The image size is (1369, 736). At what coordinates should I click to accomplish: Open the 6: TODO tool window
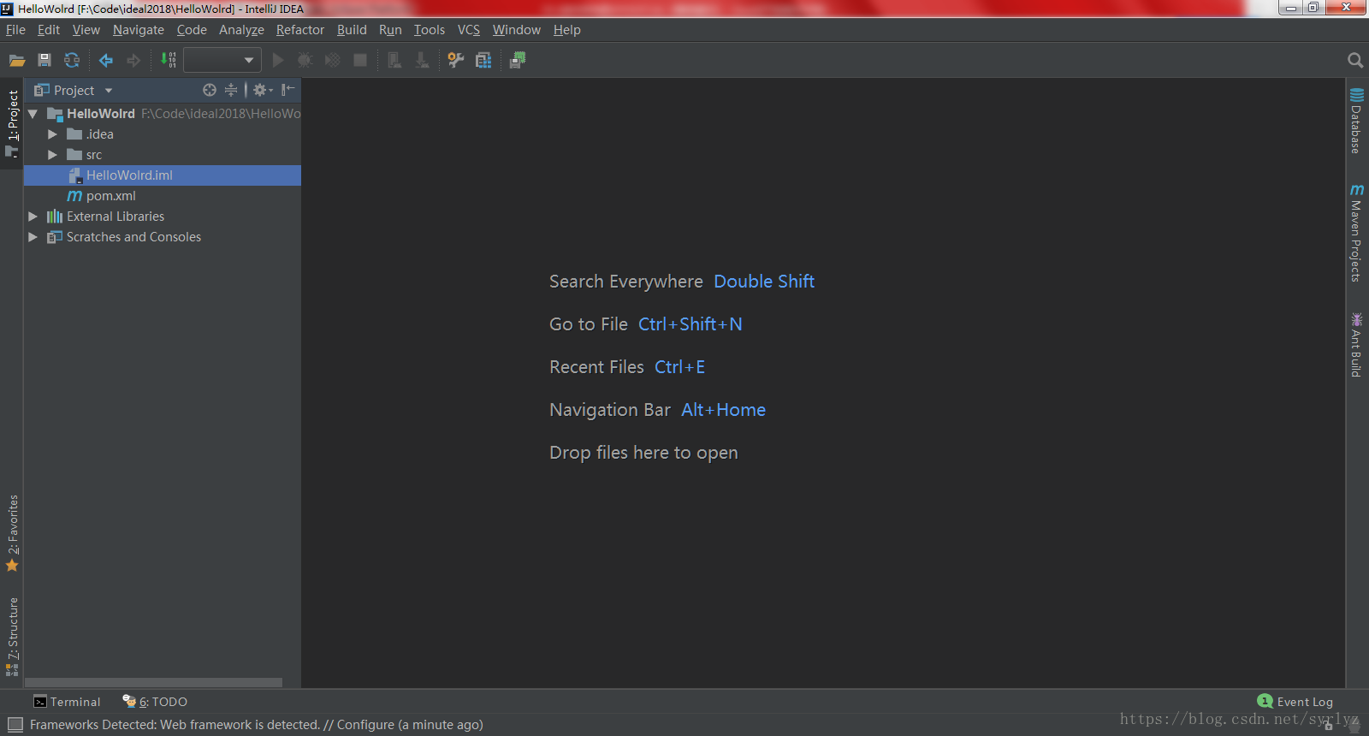(x=155, y=702)
